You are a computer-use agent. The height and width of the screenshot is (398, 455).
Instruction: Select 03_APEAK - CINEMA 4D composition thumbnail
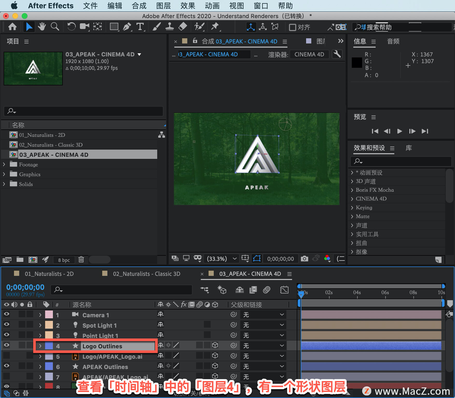[33, 69]
